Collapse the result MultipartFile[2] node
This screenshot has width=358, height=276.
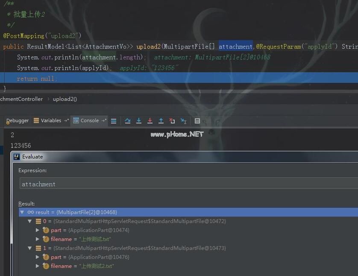22,212
